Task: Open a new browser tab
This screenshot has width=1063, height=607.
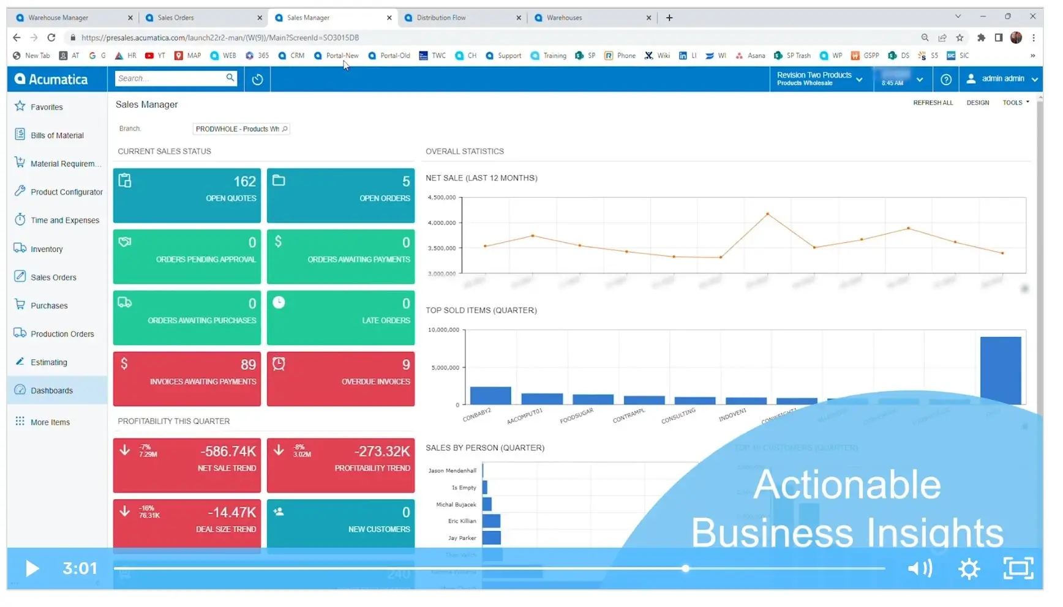Action: click(669, 18)
